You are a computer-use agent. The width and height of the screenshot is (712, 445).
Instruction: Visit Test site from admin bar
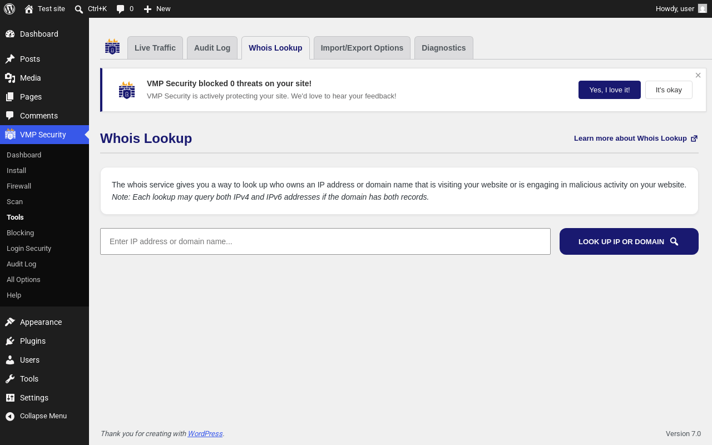click(x=44, y=9)
